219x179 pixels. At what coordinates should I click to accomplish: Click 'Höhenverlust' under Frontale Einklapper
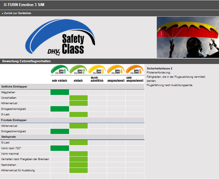(x=9, y=126)
